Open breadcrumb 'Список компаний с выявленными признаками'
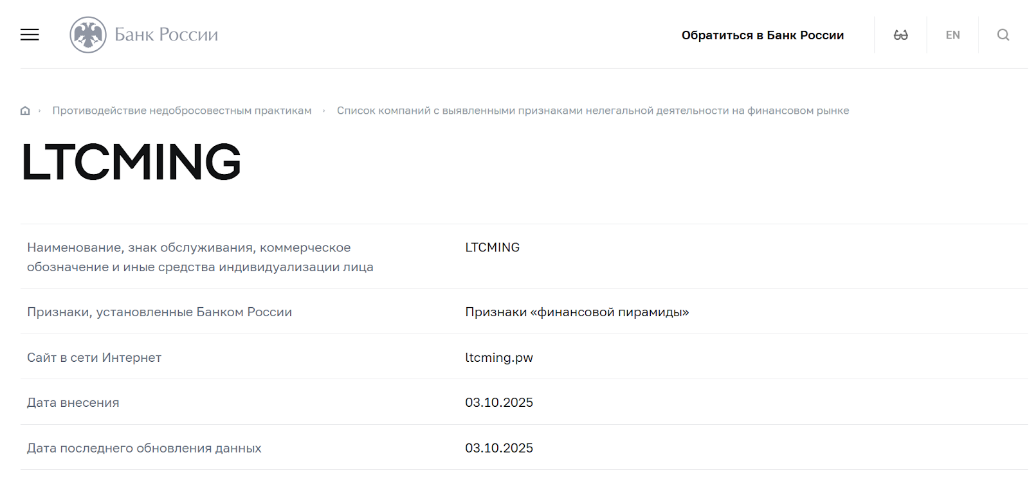1029x500 pixels. pyautogui.click(x=593, y=111)
